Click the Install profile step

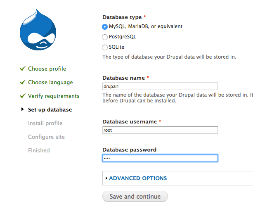pos(45,123)
